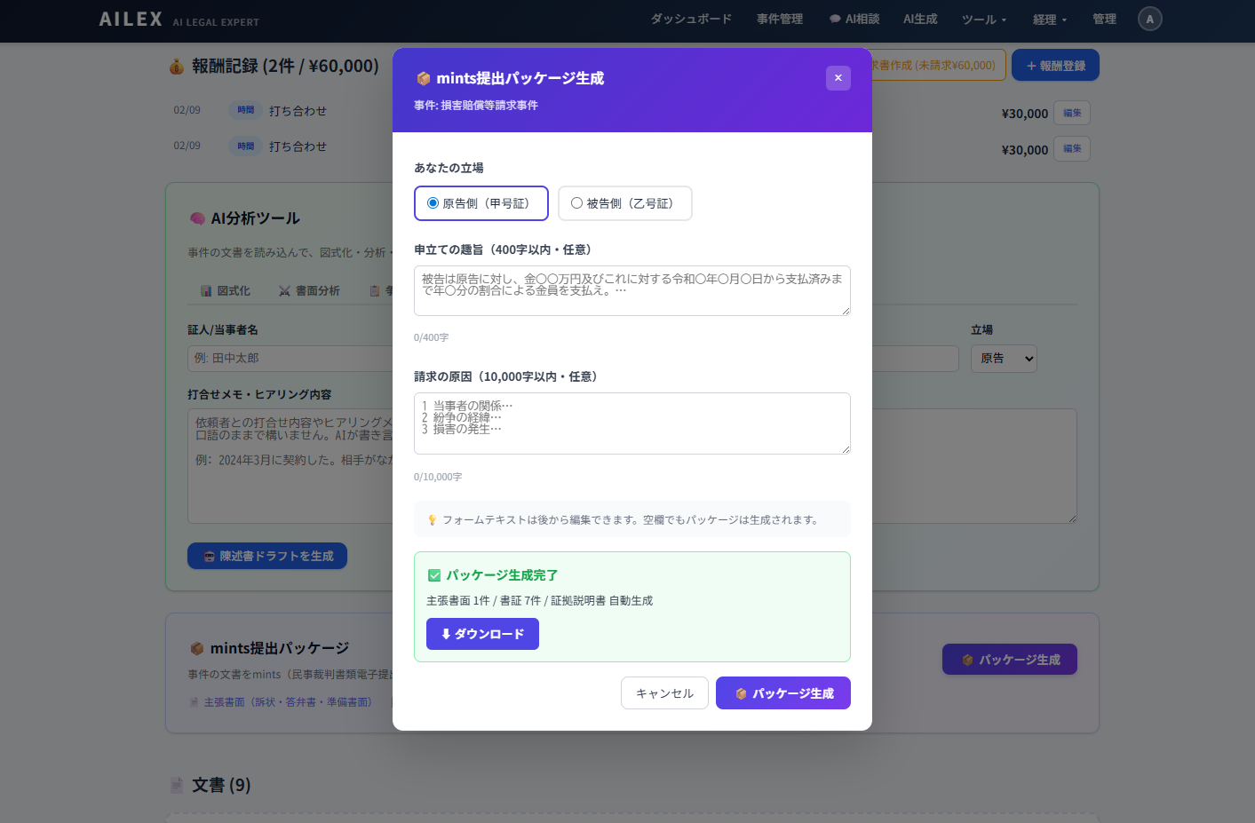Open the 立場 dropdown showing 原告
This screenshot has width=1255, height=823.
pos(1003,359)
